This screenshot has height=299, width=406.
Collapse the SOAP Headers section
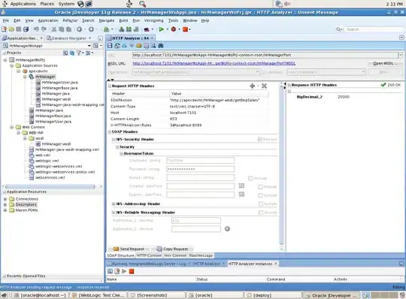point(110,132)
